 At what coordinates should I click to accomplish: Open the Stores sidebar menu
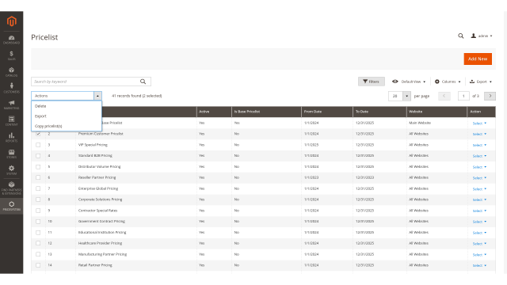tap(12, 154)
